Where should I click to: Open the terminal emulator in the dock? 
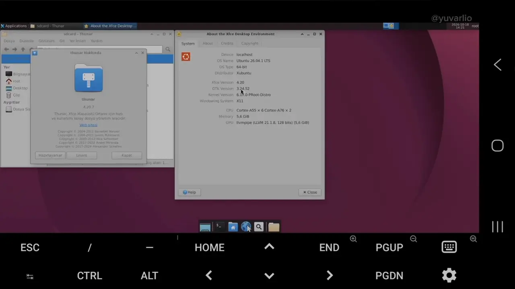219,227
